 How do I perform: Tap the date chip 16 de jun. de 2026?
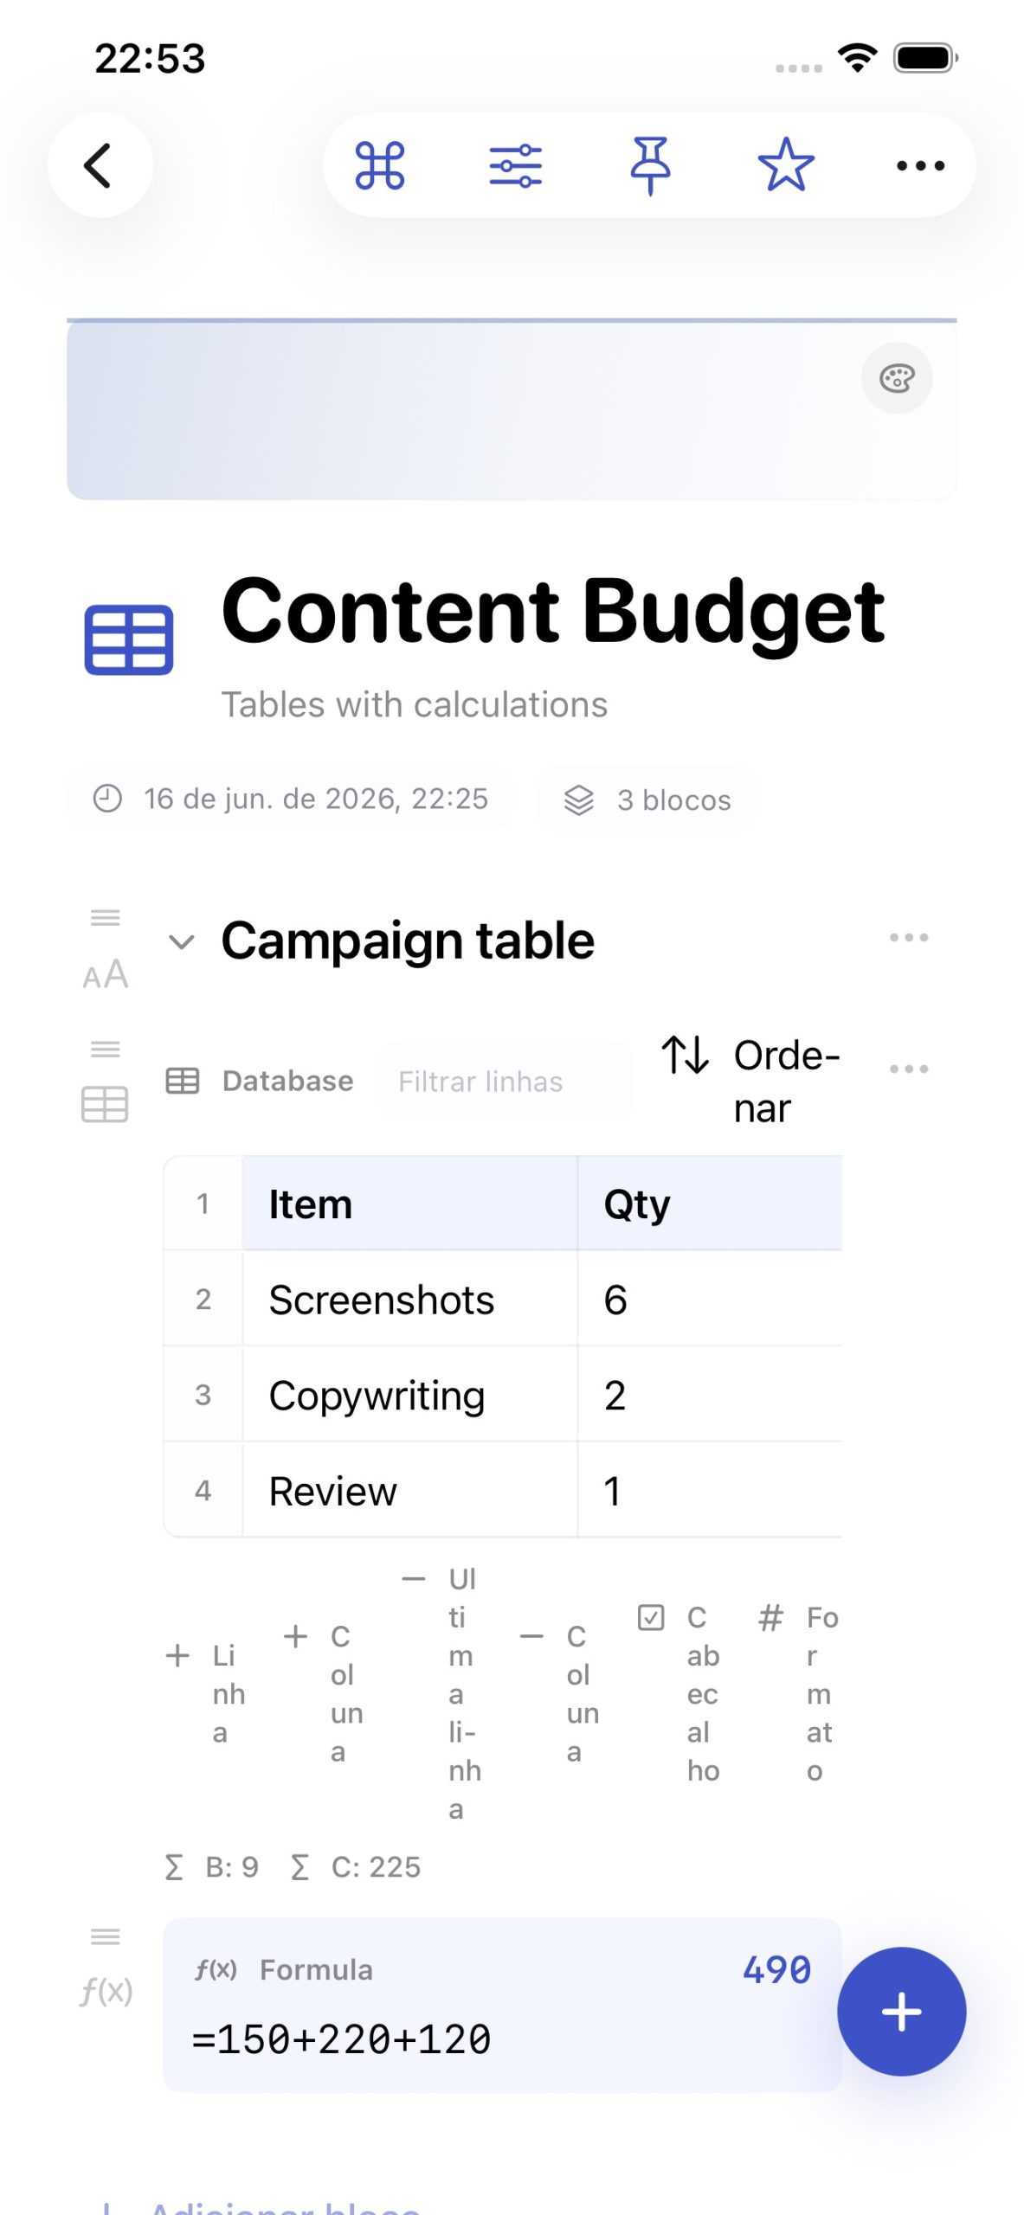pyautogui.click(x=290, y=799)
